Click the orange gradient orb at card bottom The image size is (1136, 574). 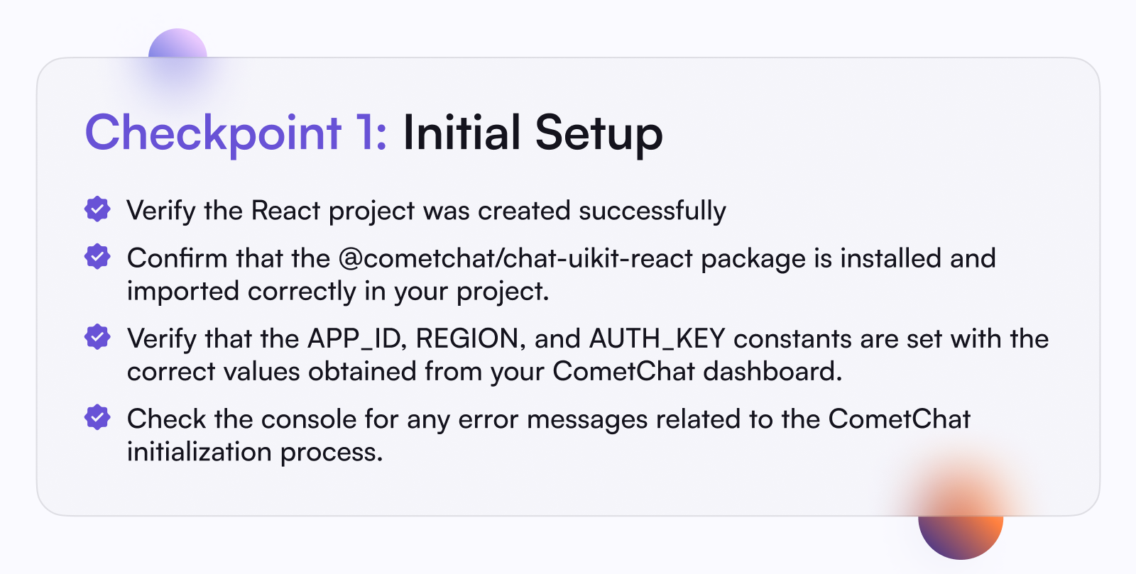pyautogui.click(x=960, y=521)
